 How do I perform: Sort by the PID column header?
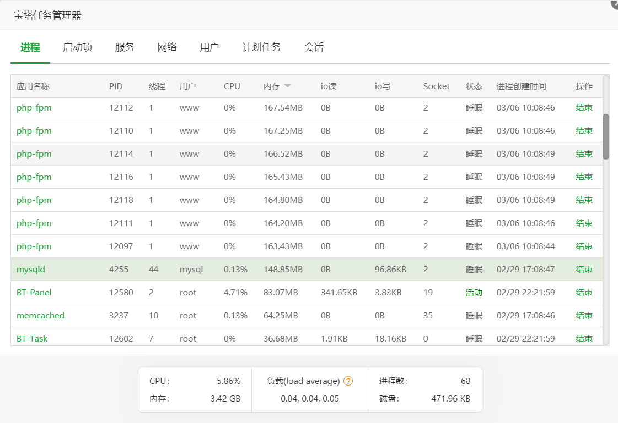pyautogui.click(x=116, y=86)
